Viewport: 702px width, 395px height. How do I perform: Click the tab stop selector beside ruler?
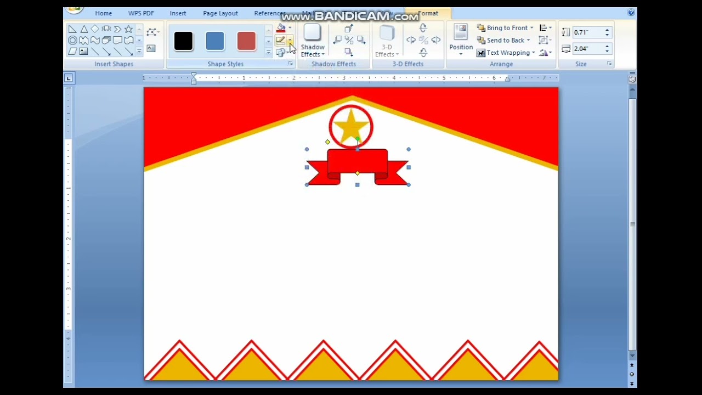tap(69, 78)
